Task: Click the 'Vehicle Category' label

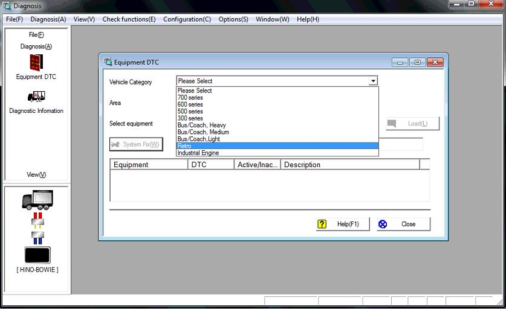Action: click(131, 82)
